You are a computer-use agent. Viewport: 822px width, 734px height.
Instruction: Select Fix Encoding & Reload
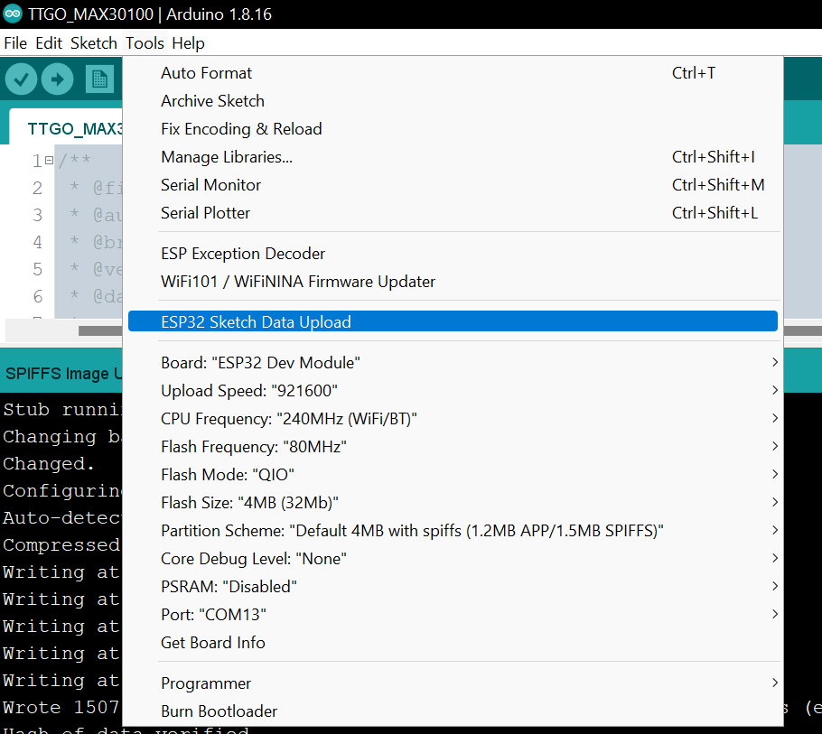point(453,129)
